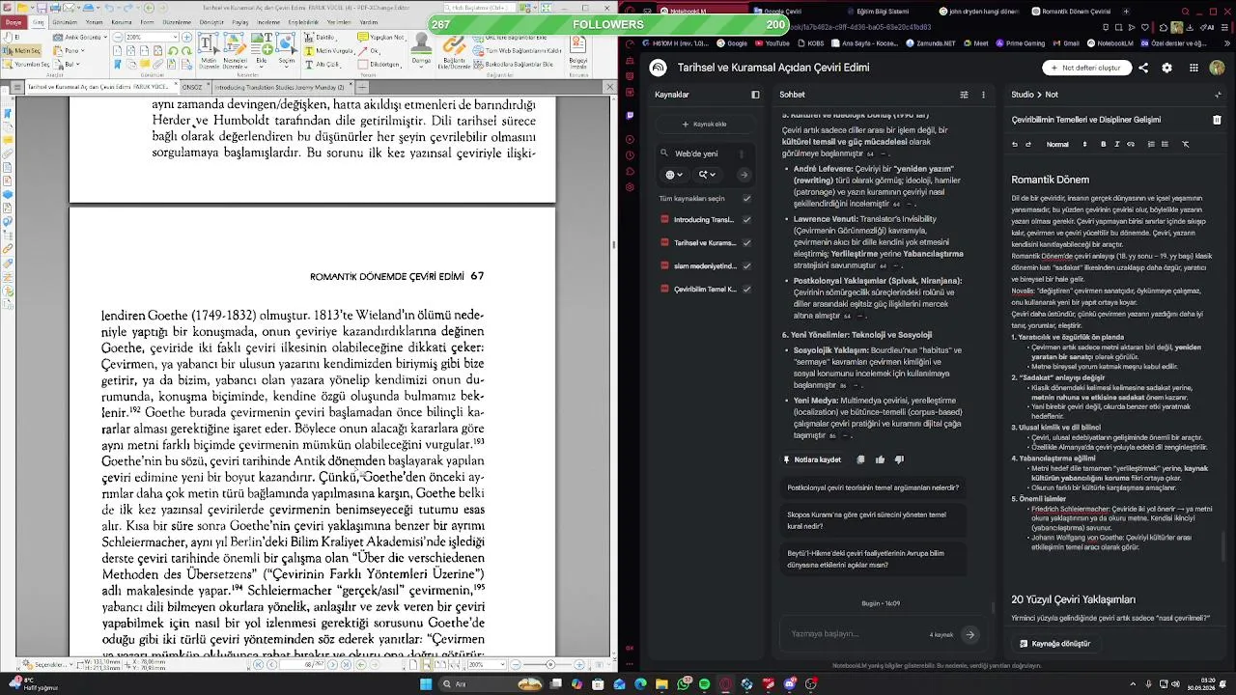Open Dönüştür ribbon tab
Viewport: 1236px width, 695px height.
coord(211,22)
